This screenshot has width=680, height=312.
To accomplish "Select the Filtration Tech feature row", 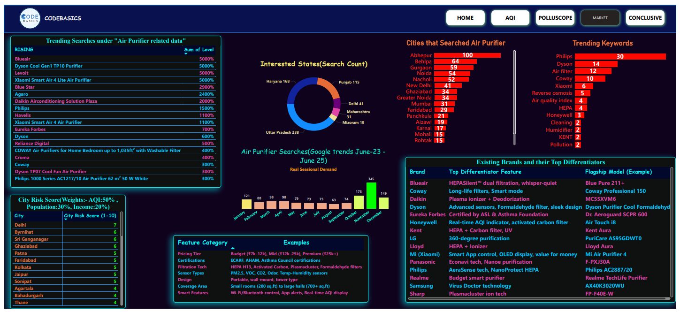I will point(270,267).
